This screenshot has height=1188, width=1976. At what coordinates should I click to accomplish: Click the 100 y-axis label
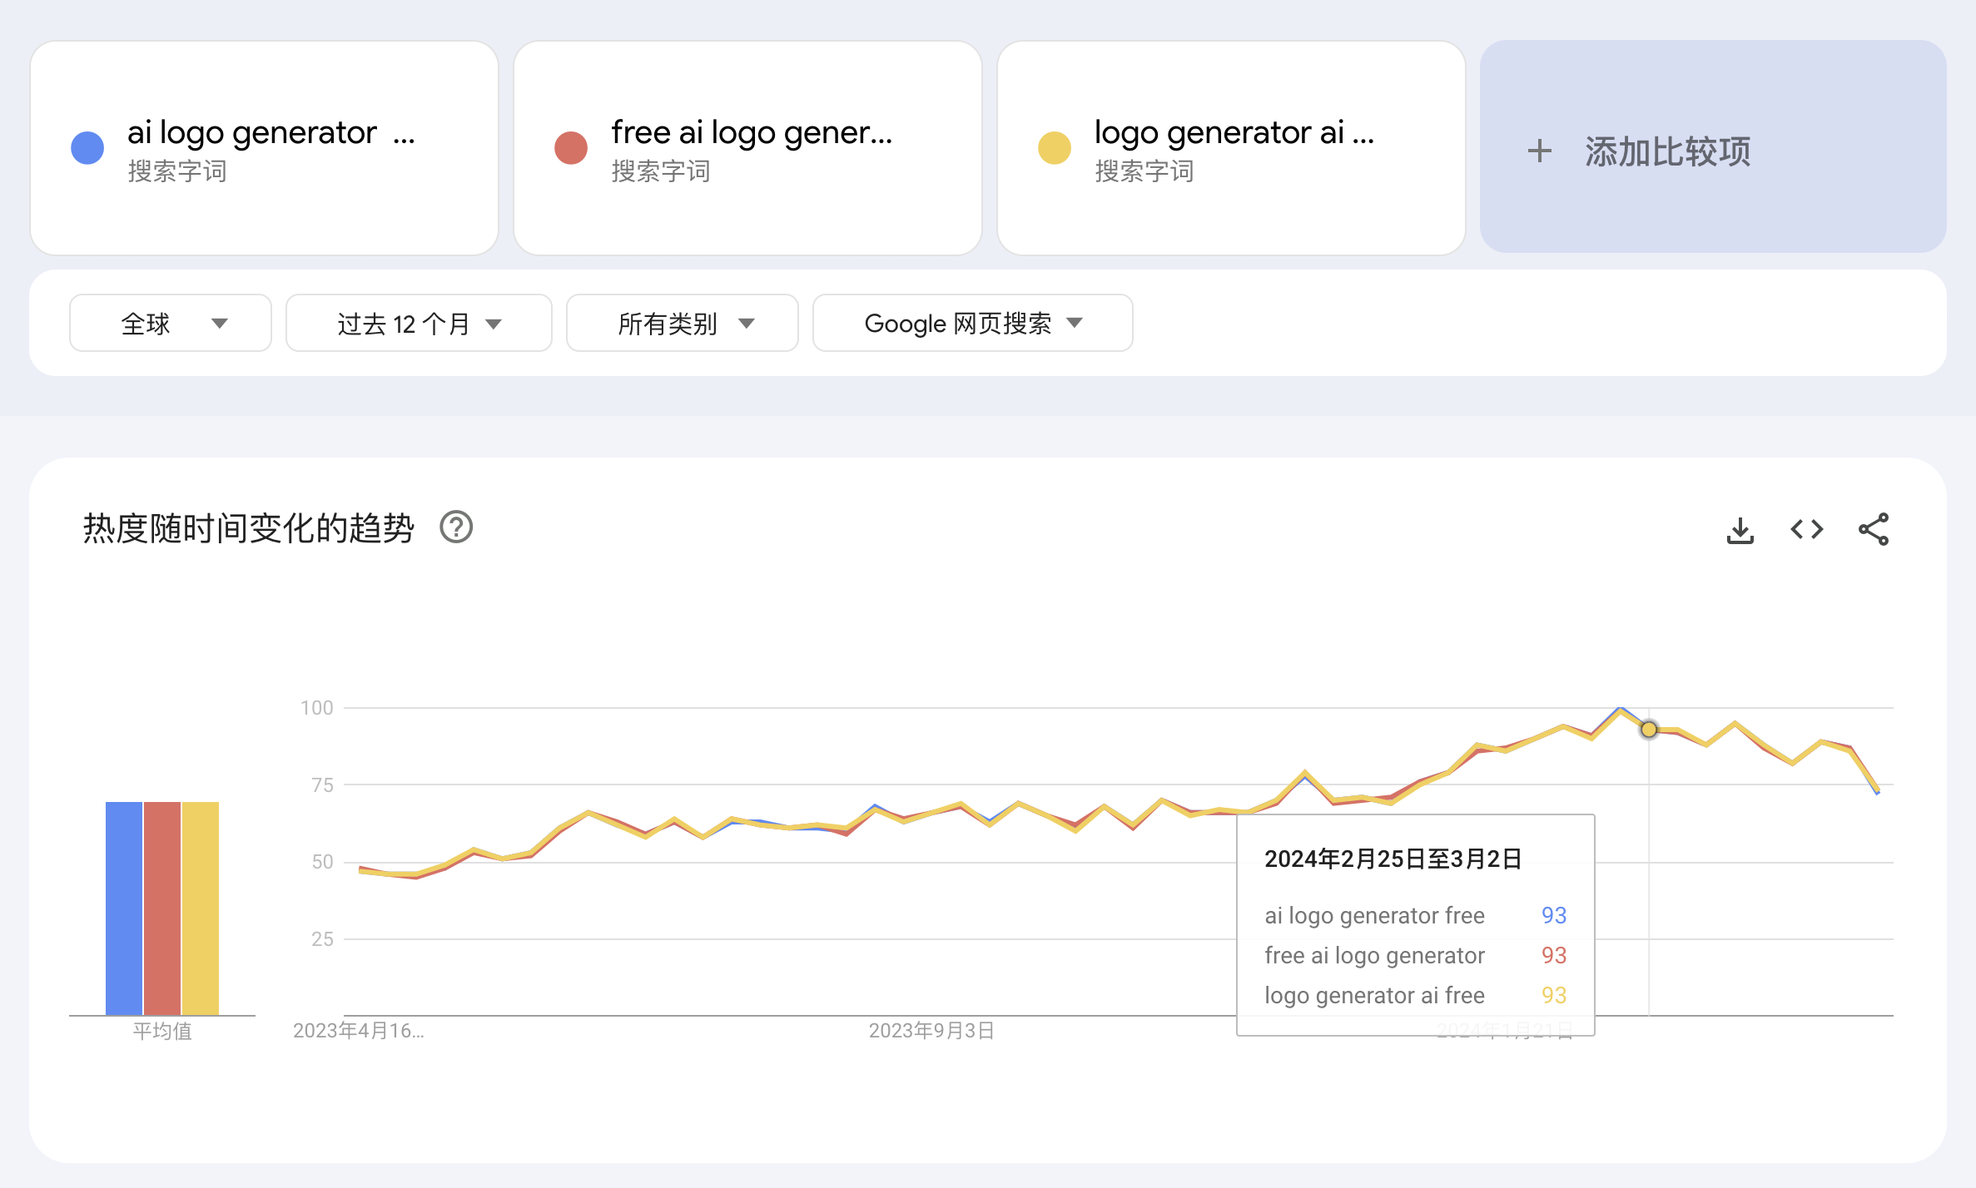(x=317, y=708)
